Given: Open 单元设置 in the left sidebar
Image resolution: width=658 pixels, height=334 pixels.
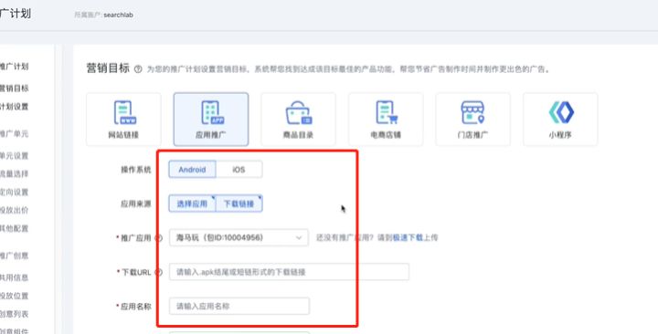Looking at the screenshot, I should 14,156.
